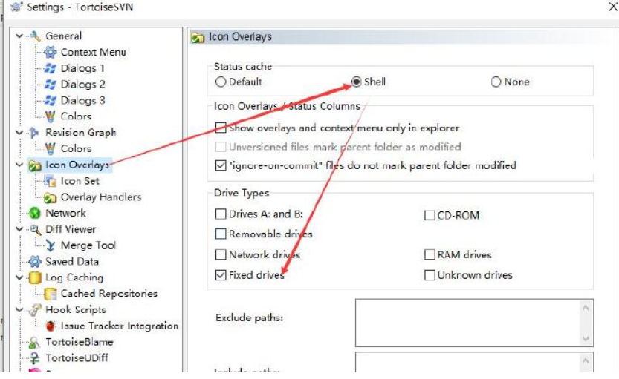Click the General wrench icon
This screenshot has height=379, width=619.
(x=35, y=36)
